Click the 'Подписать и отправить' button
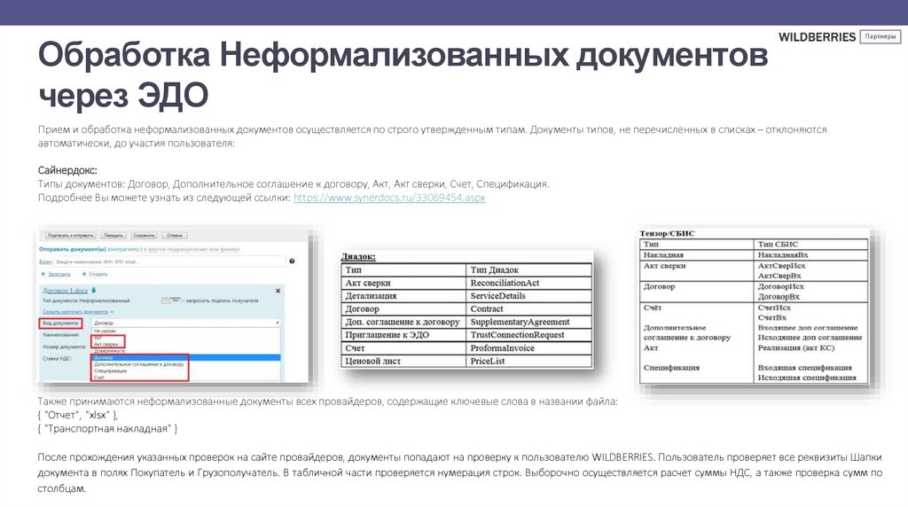908x507 pixels. pos(71,236)
